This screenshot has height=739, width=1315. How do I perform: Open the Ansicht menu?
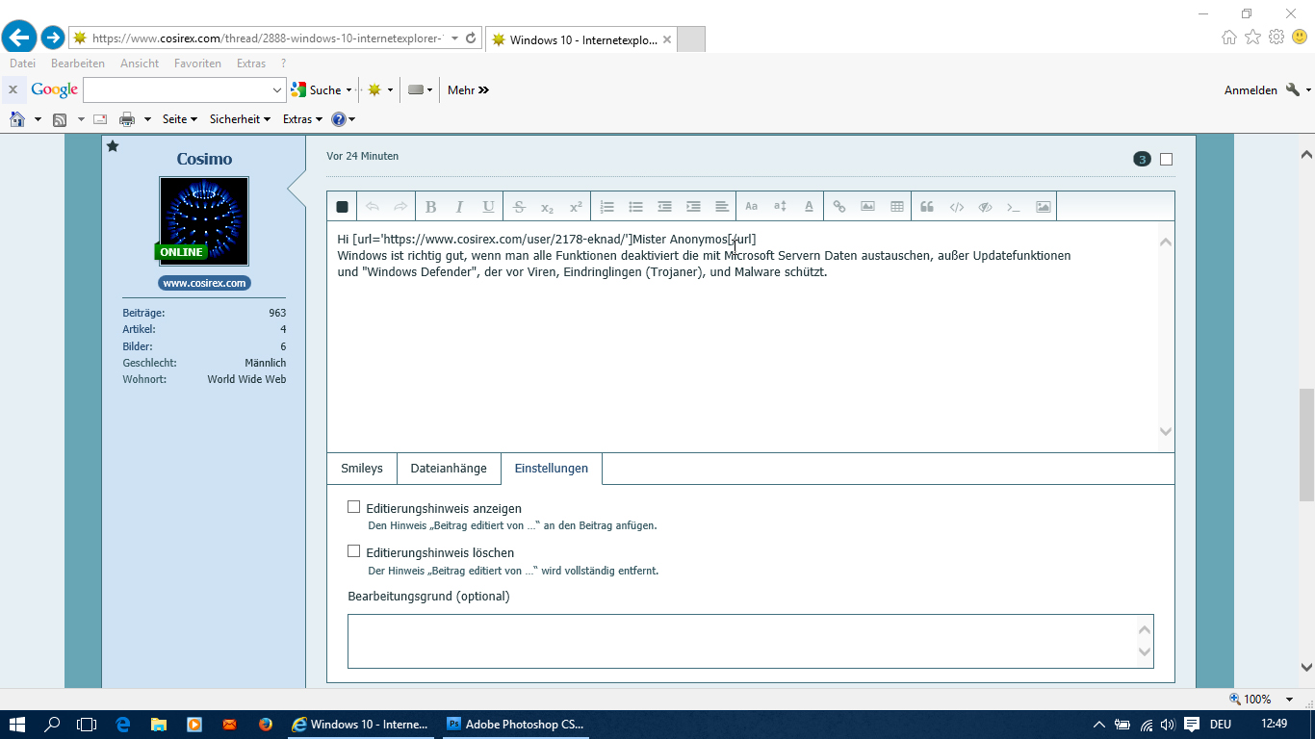(140, 64)
